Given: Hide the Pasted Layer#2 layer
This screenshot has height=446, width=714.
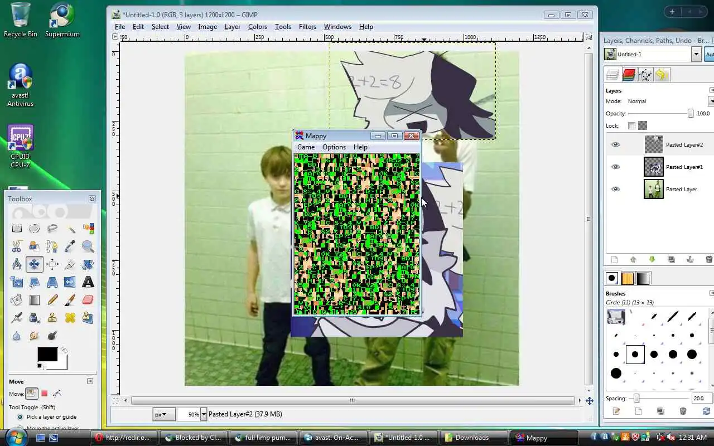Looking at the screenshot, I should (615, 144).
